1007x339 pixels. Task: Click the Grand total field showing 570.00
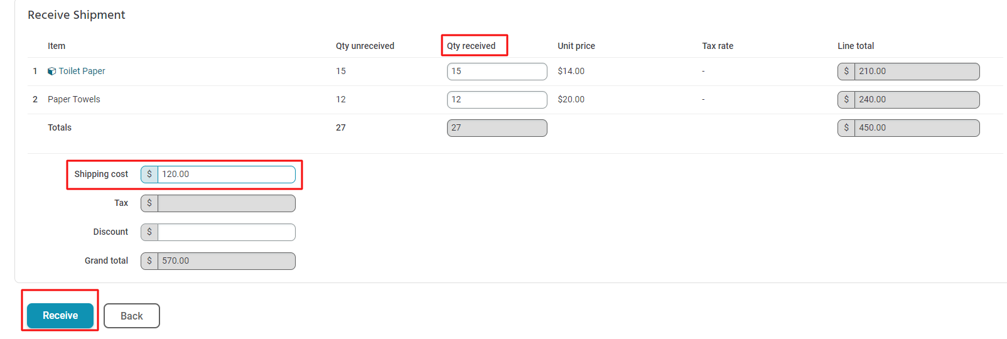[x=226, y=261]
